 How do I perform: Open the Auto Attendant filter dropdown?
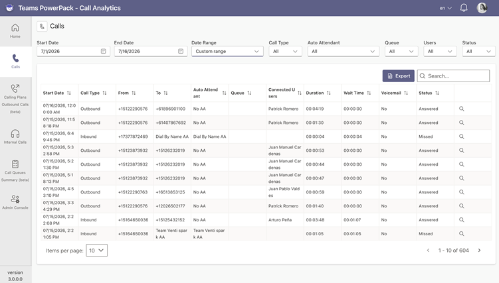tap(343, 52)
